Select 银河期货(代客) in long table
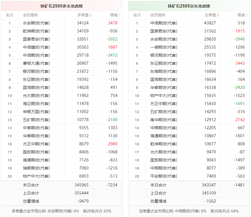Screen dimensions: 251x217 (36, 71)
